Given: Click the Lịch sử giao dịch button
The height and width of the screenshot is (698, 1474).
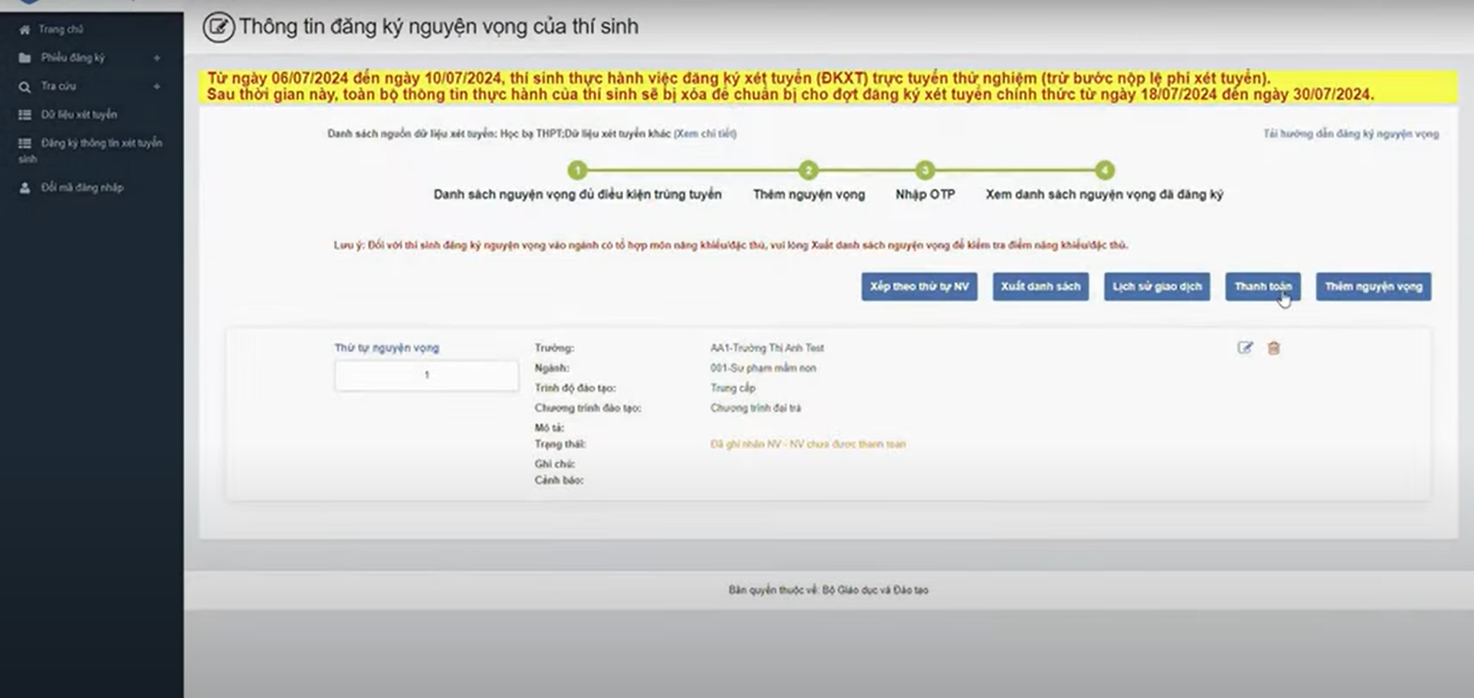Looking at the screenshot, I should point(1157,286).
